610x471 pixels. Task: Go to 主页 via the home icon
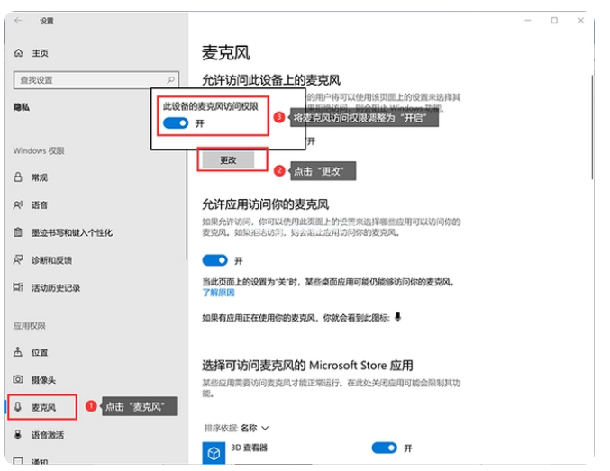[x=19, y=53]
